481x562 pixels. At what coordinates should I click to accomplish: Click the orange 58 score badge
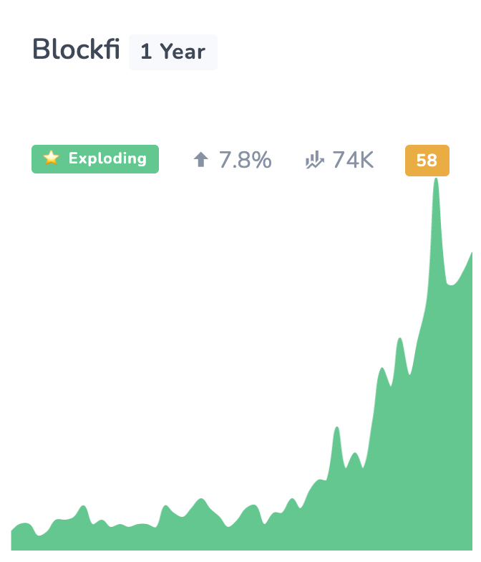click(427, 161)
